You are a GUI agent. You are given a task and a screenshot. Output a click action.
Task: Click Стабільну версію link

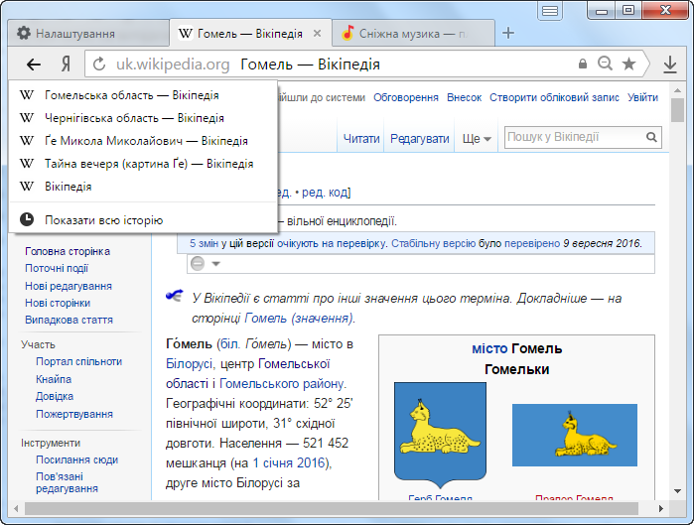(x=433, y=243)
